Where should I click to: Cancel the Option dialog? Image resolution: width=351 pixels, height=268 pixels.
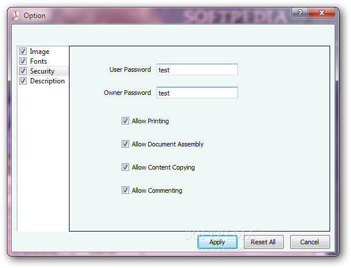[310, 242]
